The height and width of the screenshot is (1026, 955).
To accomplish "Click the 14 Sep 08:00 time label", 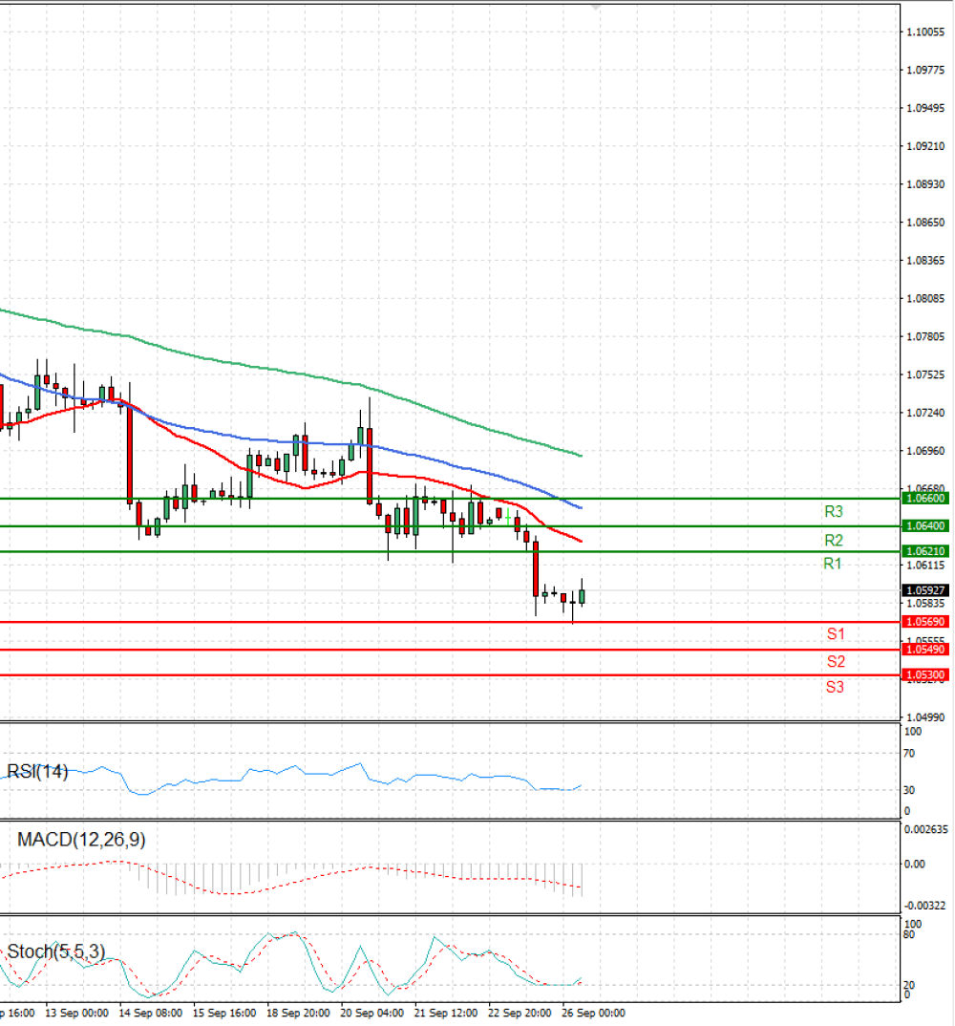I will (151, 1013).
